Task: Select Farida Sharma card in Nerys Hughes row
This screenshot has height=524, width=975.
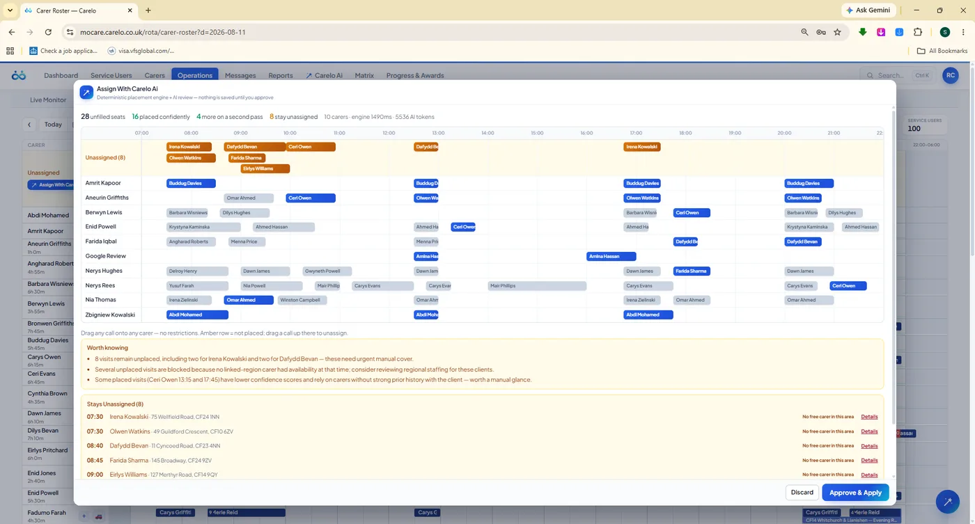Action: click(x=692, y=271)
